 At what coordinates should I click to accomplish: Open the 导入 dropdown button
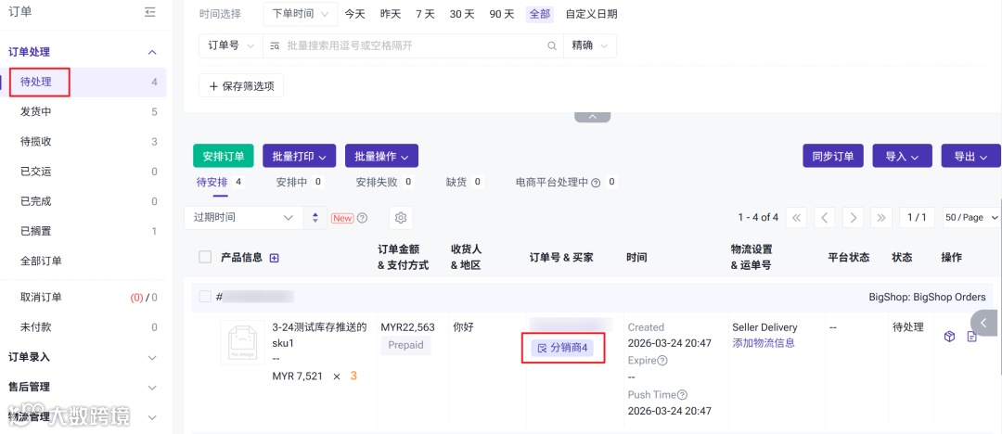[902, 156]
